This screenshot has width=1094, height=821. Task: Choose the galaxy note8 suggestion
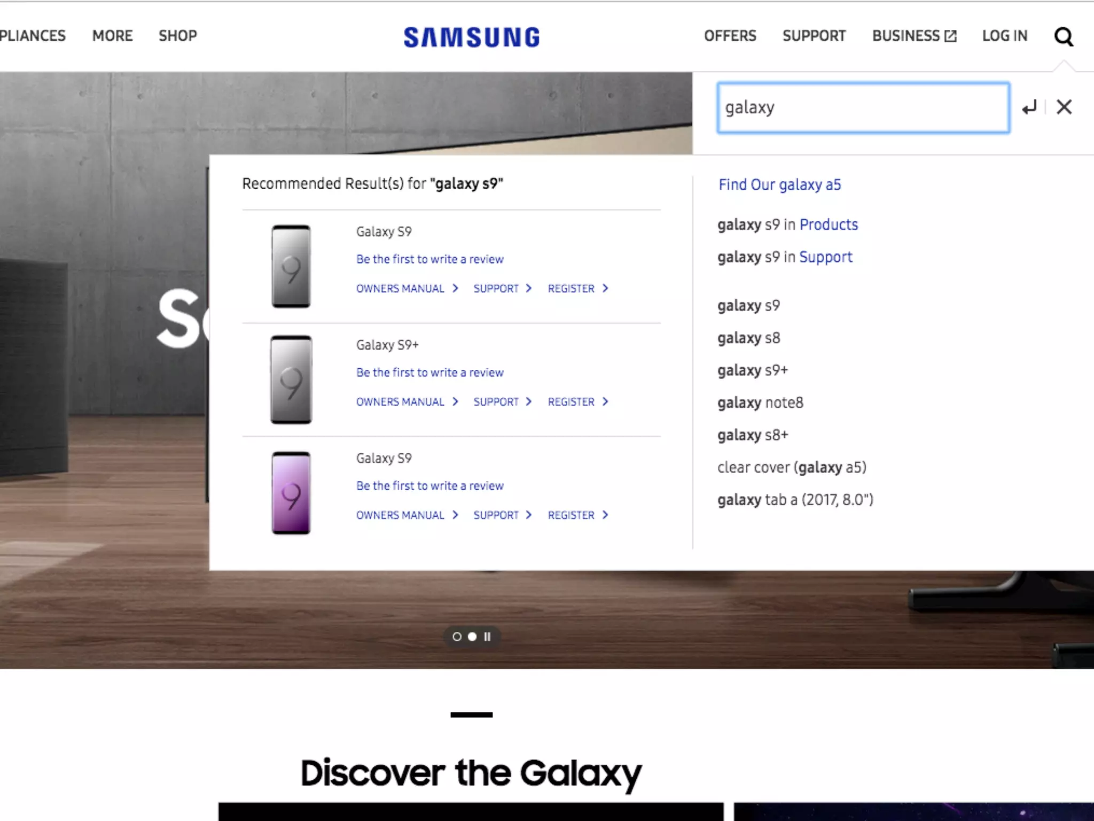pyautogui.click(x=760, y=402)
